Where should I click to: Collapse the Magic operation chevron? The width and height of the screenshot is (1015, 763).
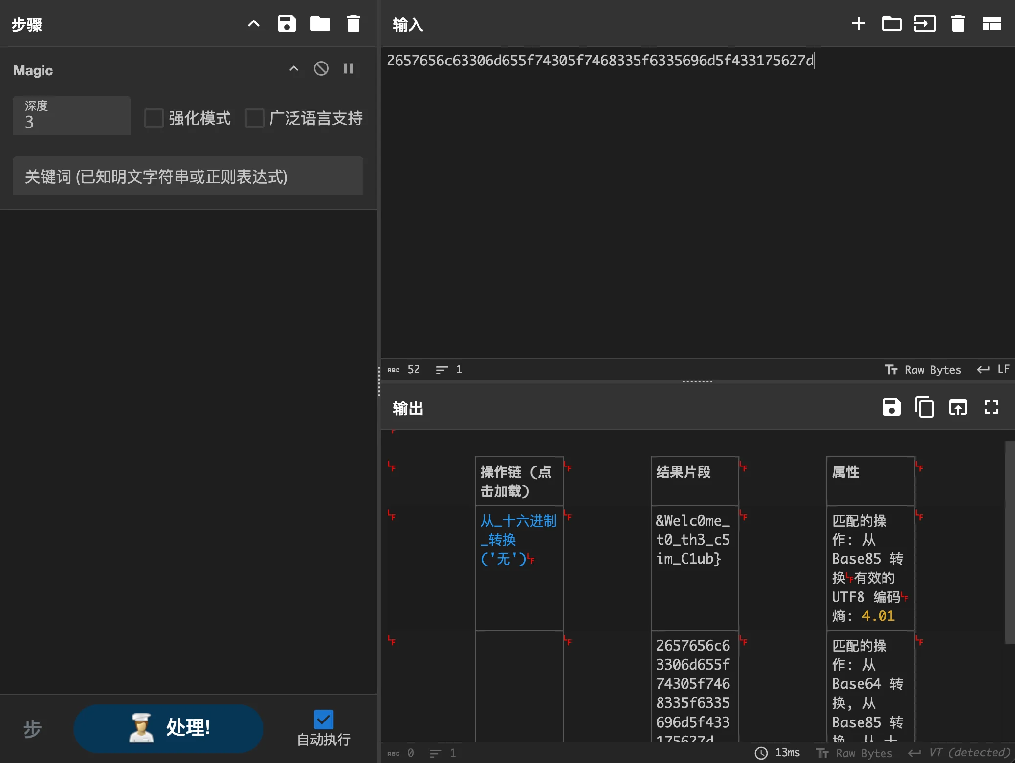click(x=293, y=68)
